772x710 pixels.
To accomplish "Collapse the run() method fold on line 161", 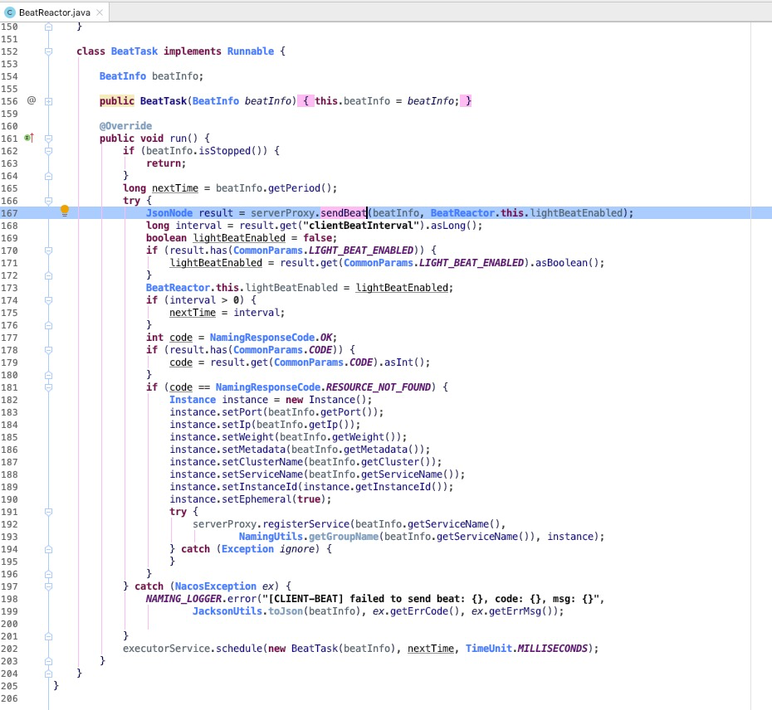I will pyautogui.click(x=48, y=139).
